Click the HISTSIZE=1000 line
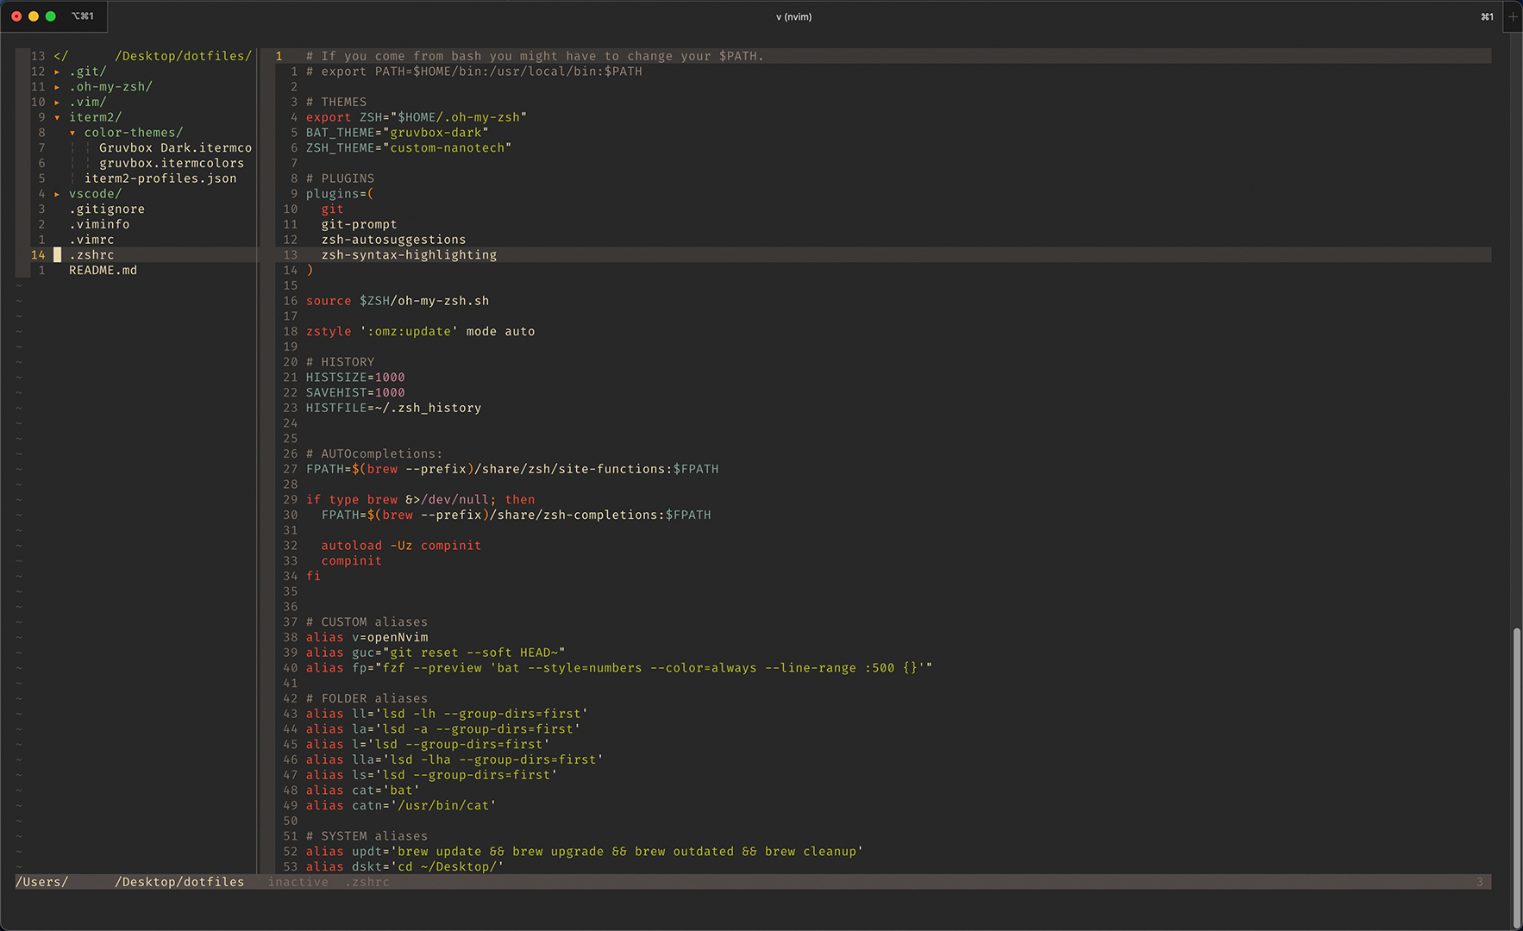1523x931 pixels. tap(355, 378)
